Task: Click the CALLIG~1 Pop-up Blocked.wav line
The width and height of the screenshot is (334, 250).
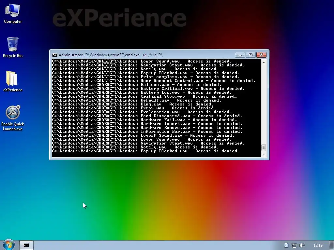Action: coord(146,73)
